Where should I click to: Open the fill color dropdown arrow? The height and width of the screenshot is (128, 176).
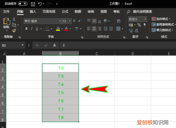click(62, 29)
